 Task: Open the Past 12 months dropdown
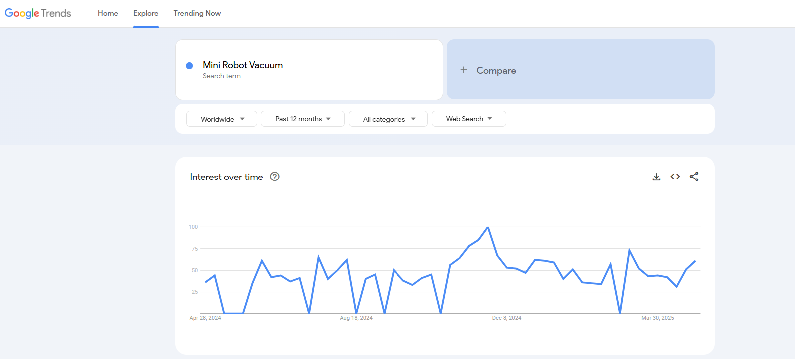[x=303, y=119]
